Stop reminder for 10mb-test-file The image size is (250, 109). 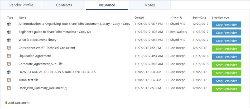click(x=227, y=81)
